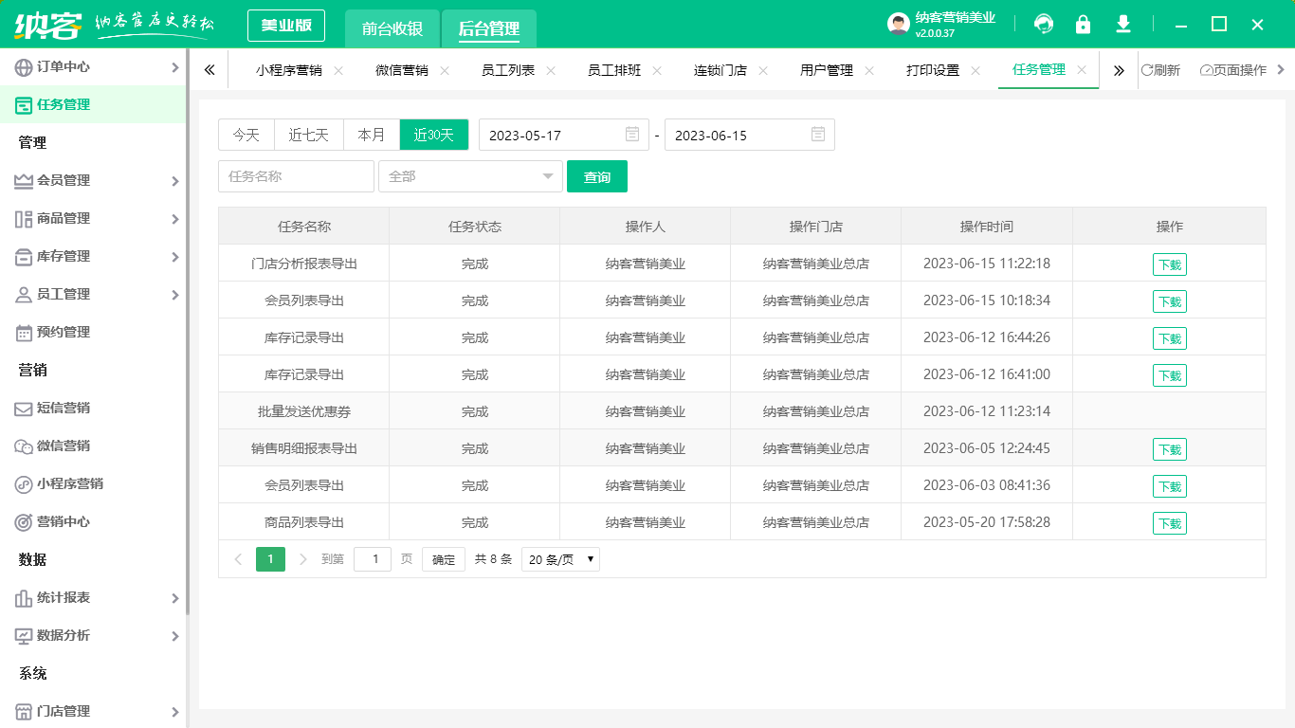This screenshot has height=728, width=1295.
Task: Select 近七天 date range
Action: pos(309,135)
